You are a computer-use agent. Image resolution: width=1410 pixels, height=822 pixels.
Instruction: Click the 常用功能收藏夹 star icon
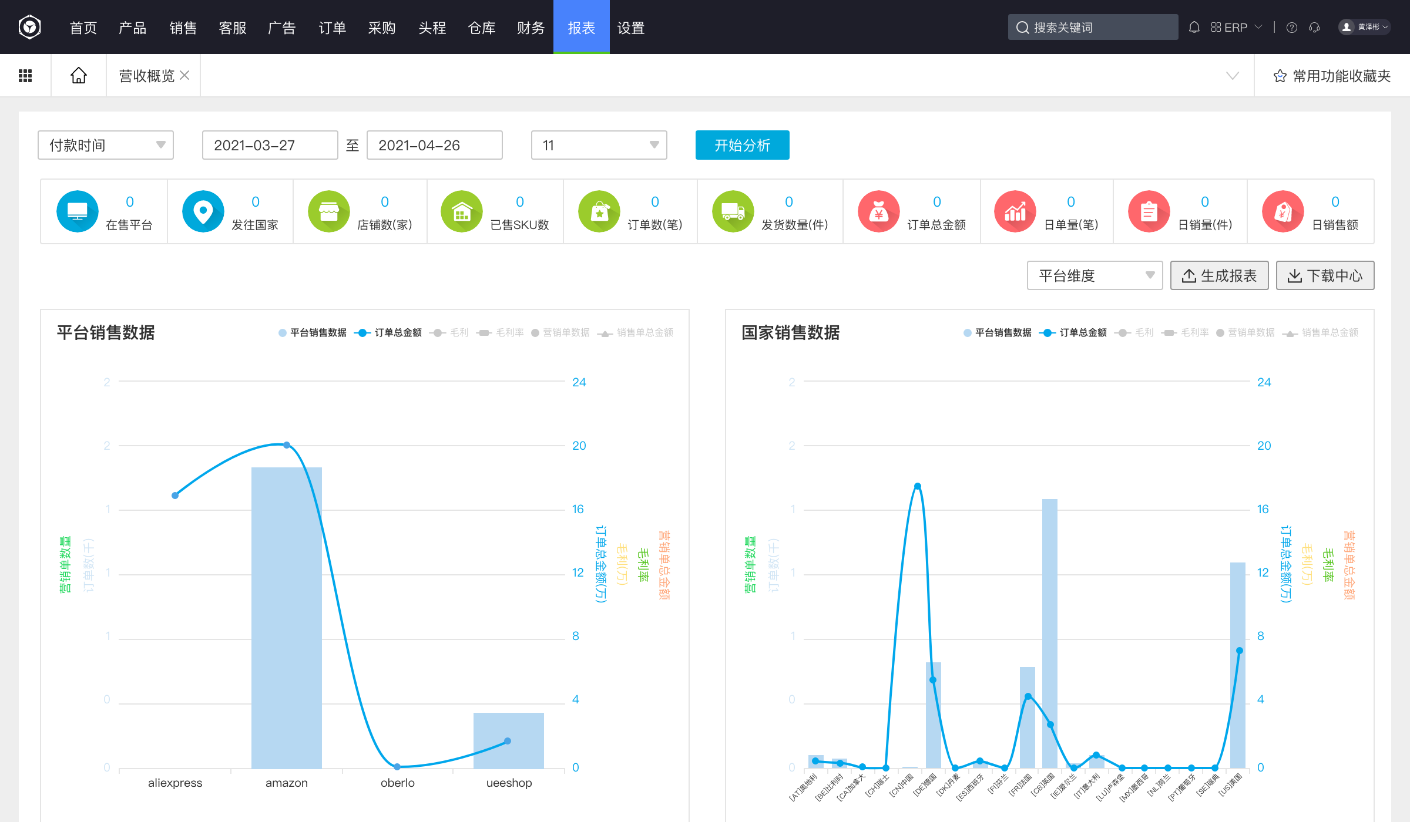tap(1280, 76)
